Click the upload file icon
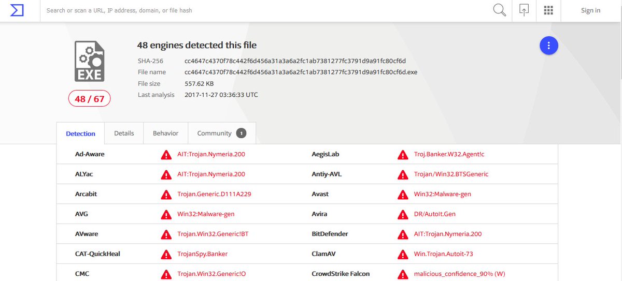Viewport: 622px width, 281px height. (x=524, y=10)
